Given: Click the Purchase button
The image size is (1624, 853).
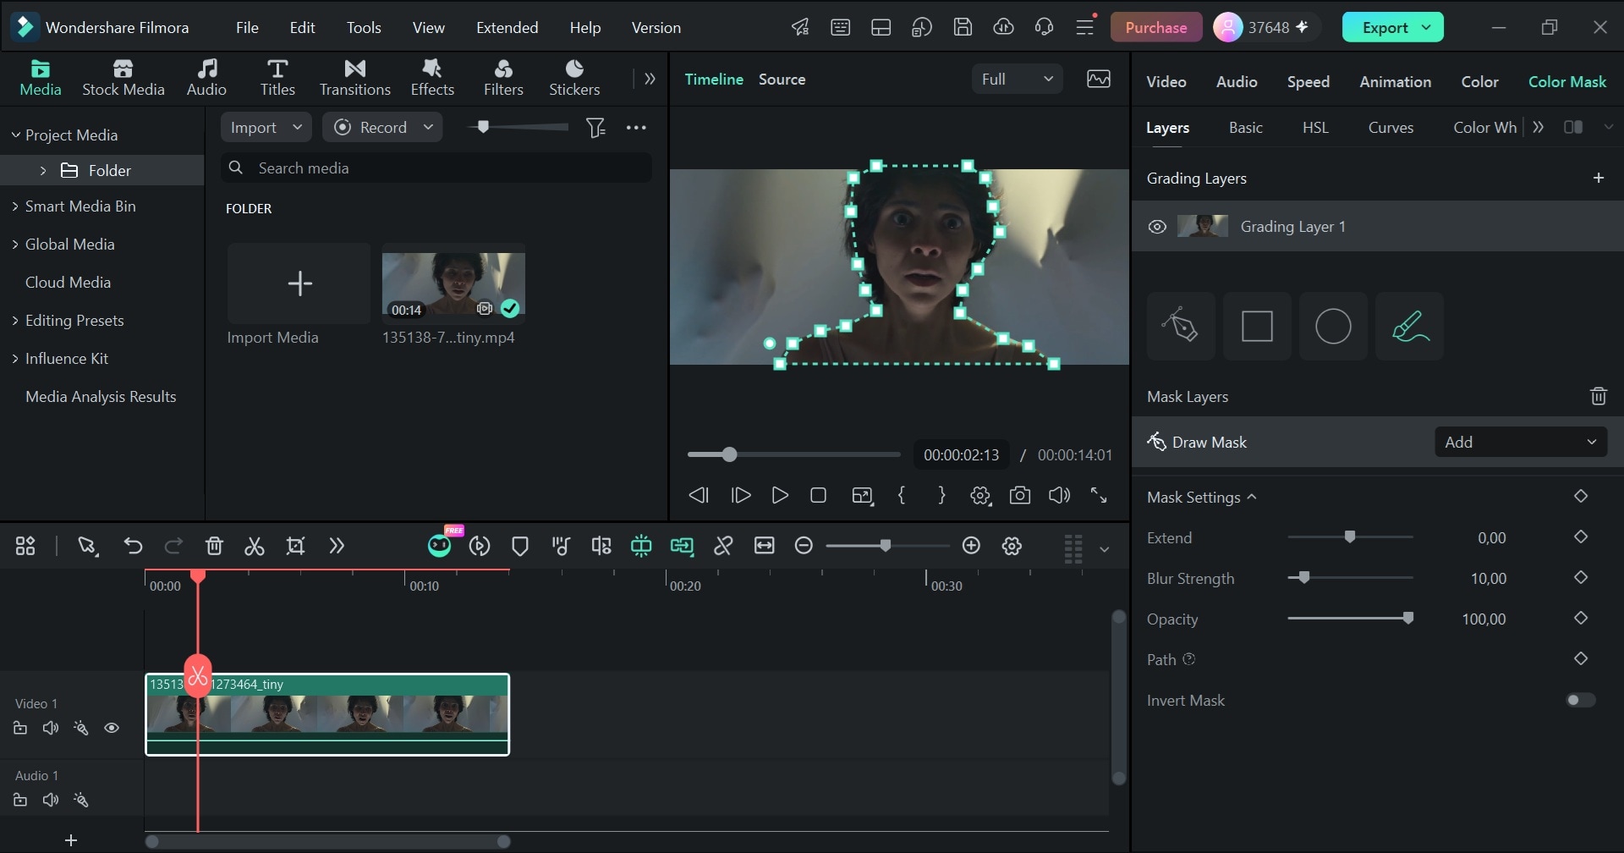Looking at the screenshot, I should point(1155,28).
